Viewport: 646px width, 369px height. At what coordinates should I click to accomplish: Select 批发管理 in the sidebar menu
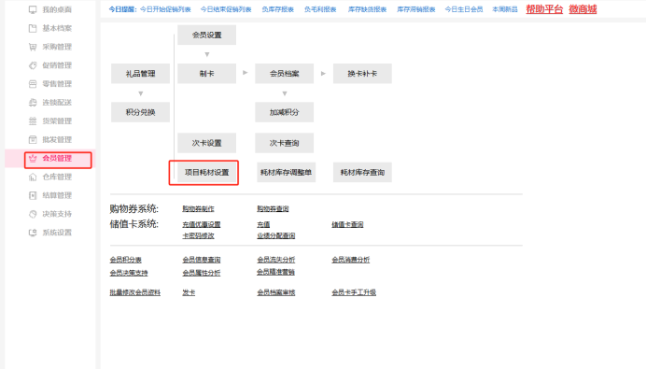tap(57, 139)
